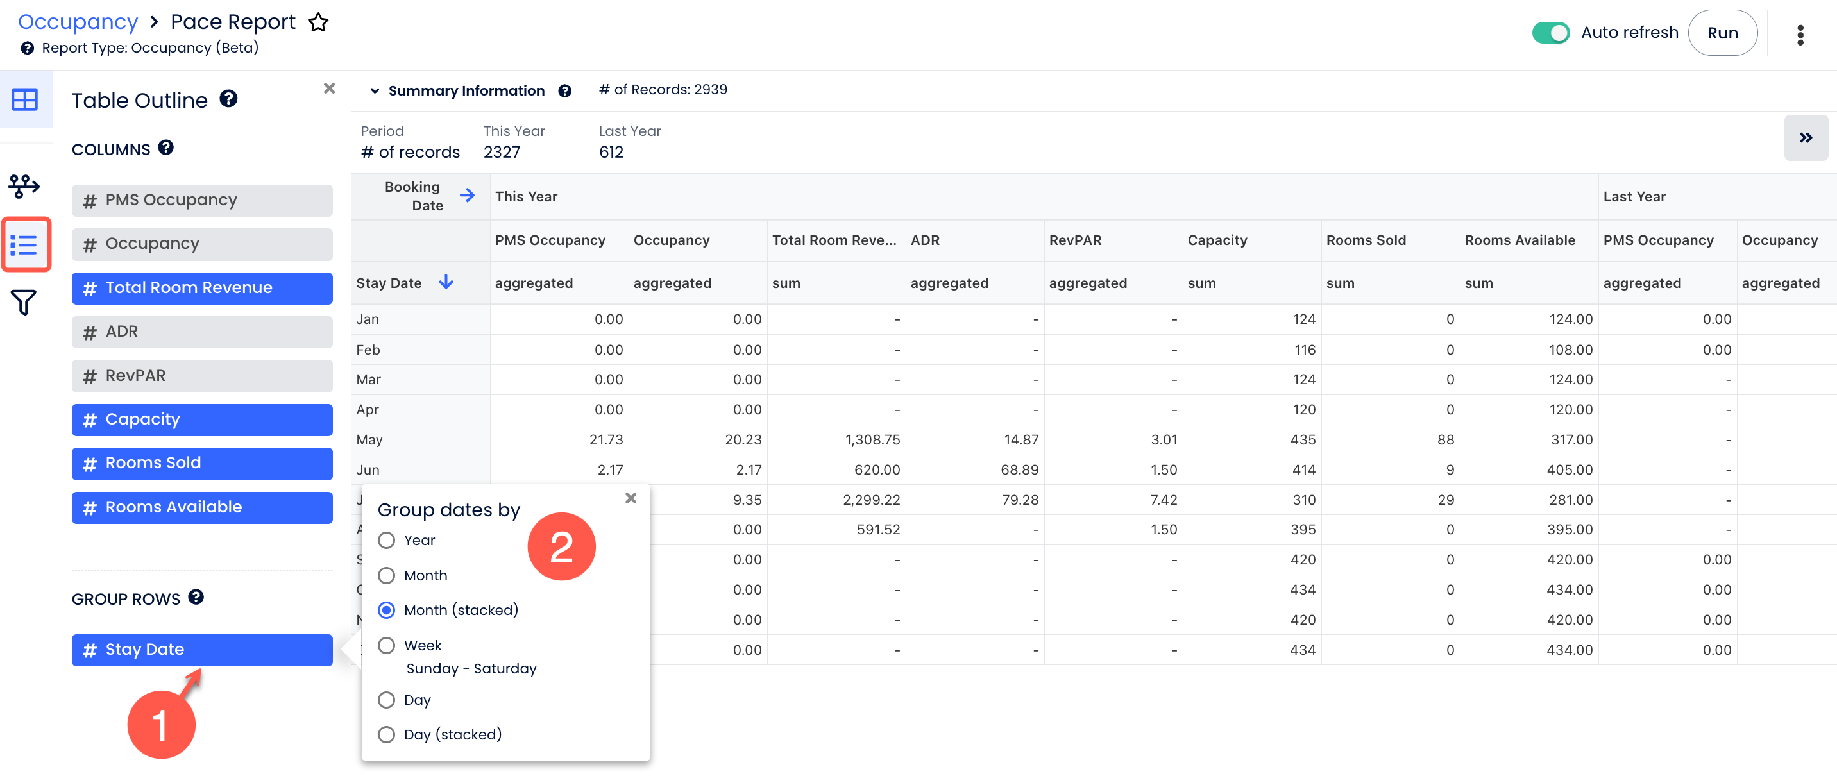Choose the Week grouping radio button
1837x776 pixels.
pos(387,645)
